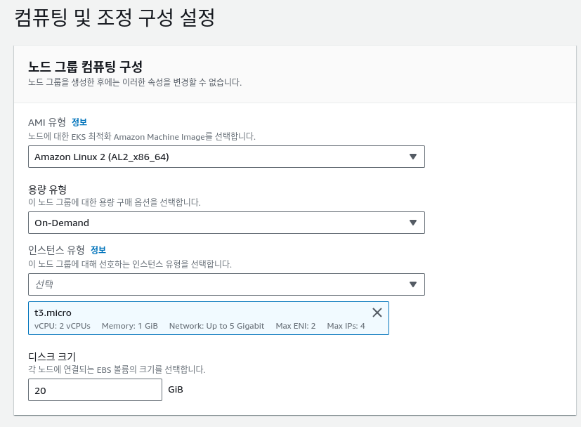The image size is (581, 427).
Task: Click the 용량 유형 label
Action: (48, 190)
